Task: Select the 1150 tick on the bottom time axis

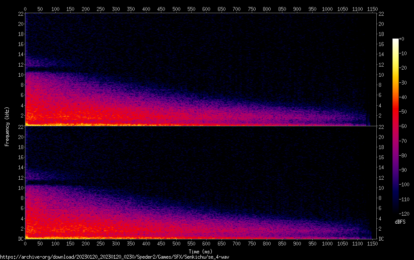Action: pyautogui.click(x=372, y=244)
